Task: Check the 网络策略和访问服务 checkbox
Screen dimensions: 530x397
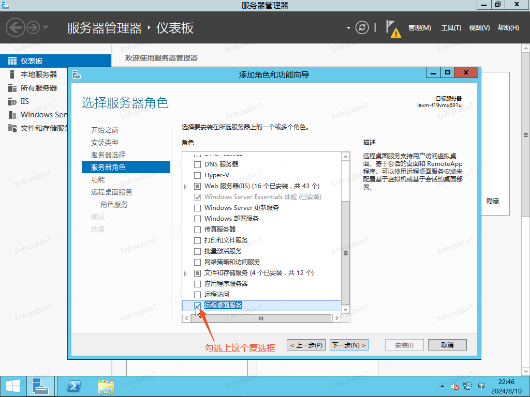Action: coord(197,262)
